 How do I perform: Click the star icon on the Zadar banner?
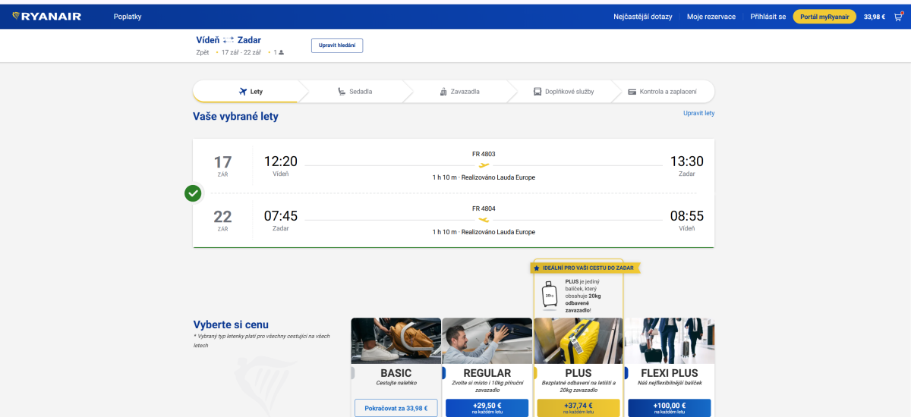537,268
